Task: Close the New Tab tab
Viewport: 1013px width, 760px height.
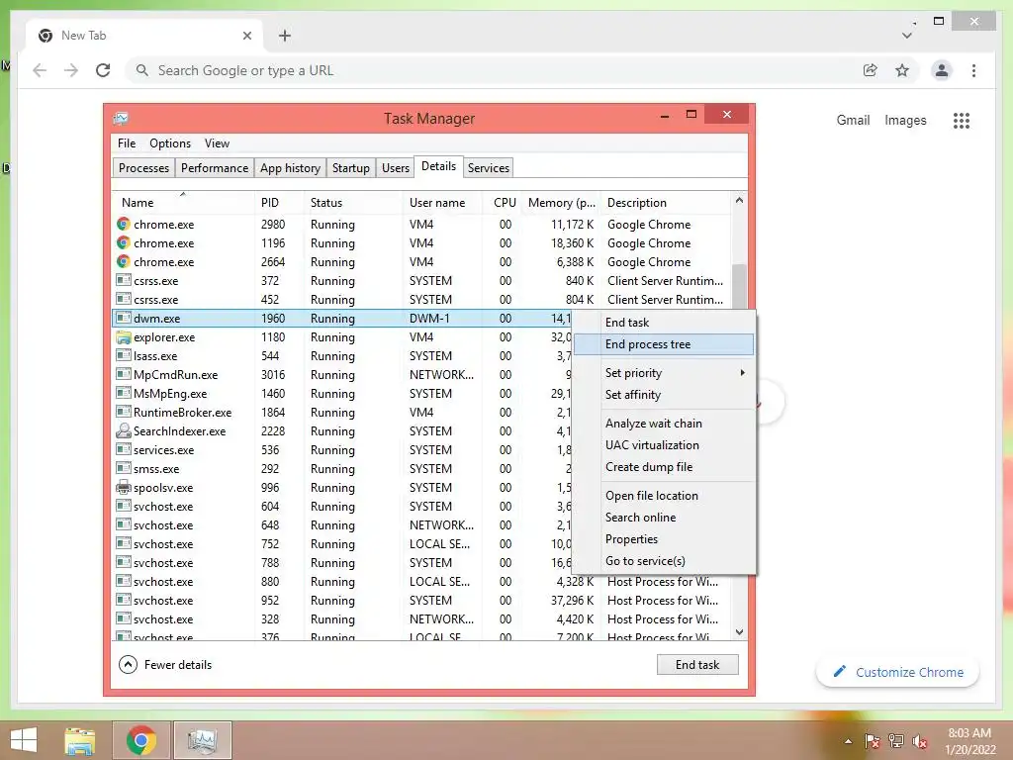Action: [x=246, y=36]
